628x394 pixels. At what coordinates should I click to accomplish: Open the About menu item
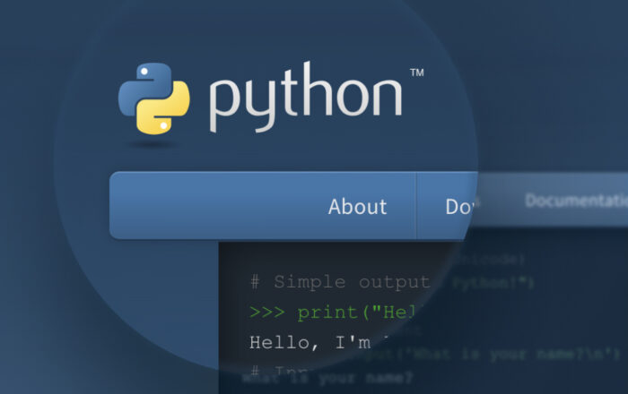click(x=357, y=207)
